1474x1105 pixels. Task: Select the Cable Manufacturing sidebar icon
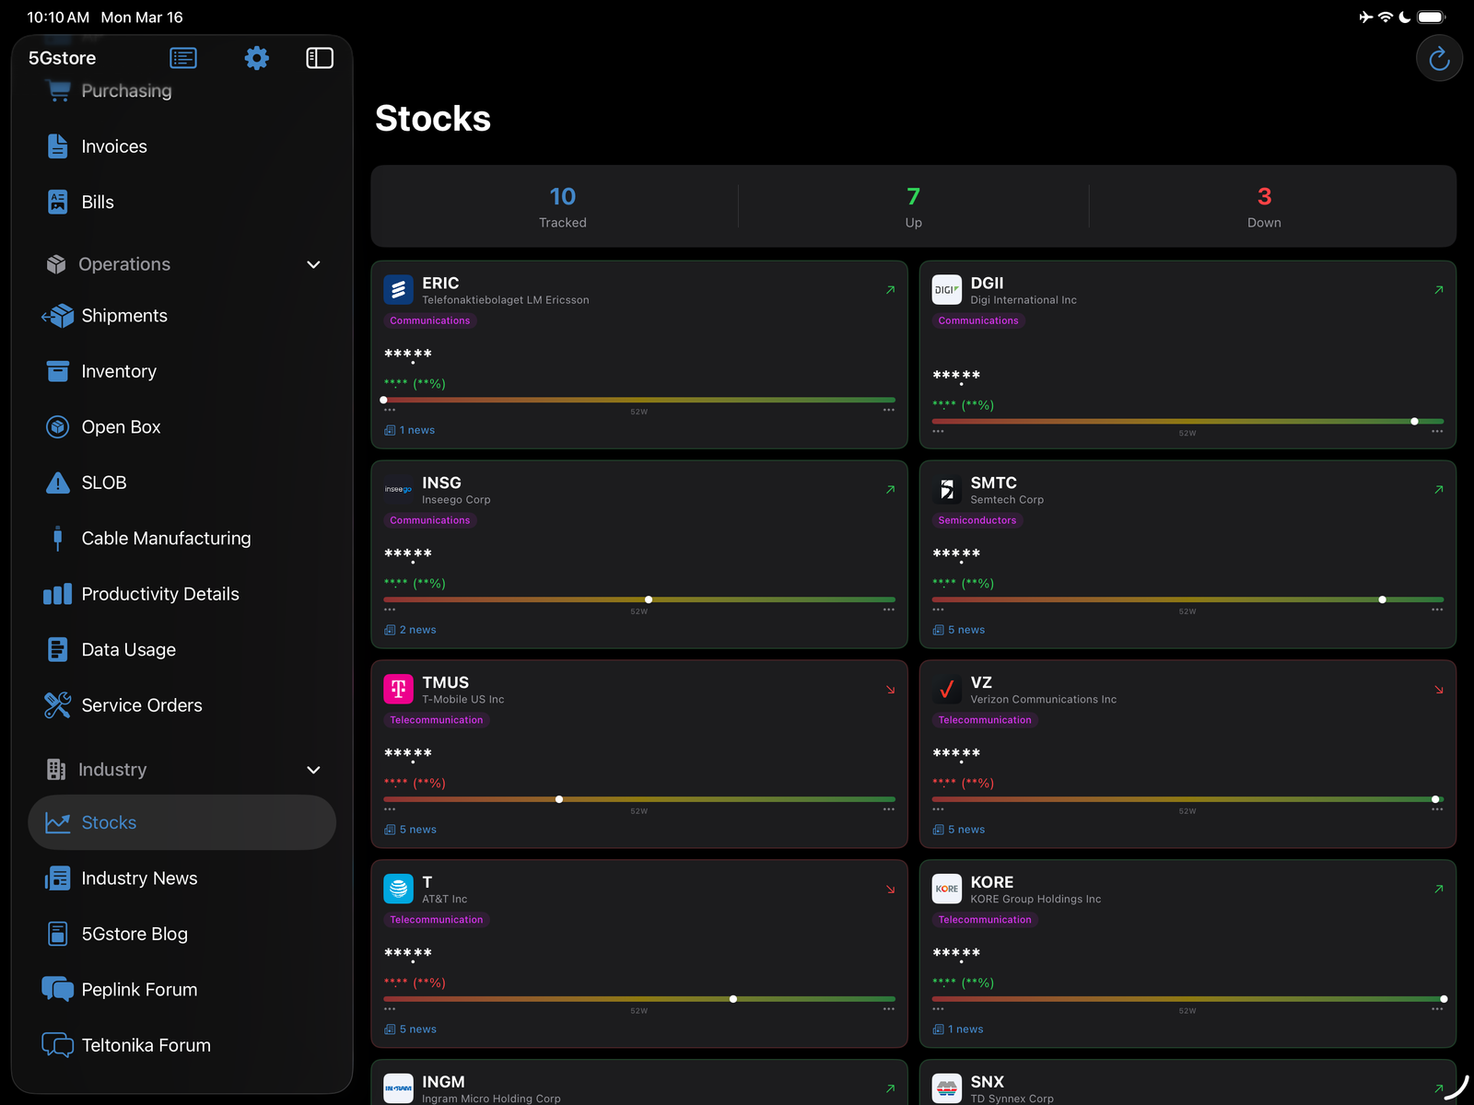(57, 538)
